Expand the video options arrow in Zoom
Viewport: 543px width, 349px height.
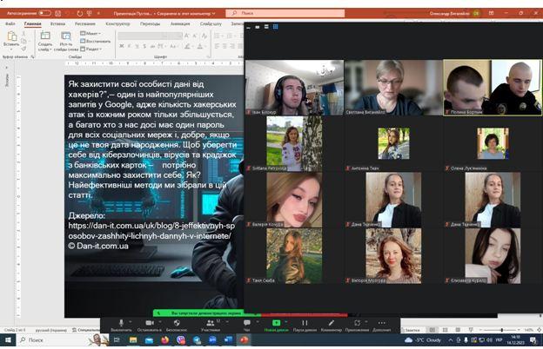[159, 322]
